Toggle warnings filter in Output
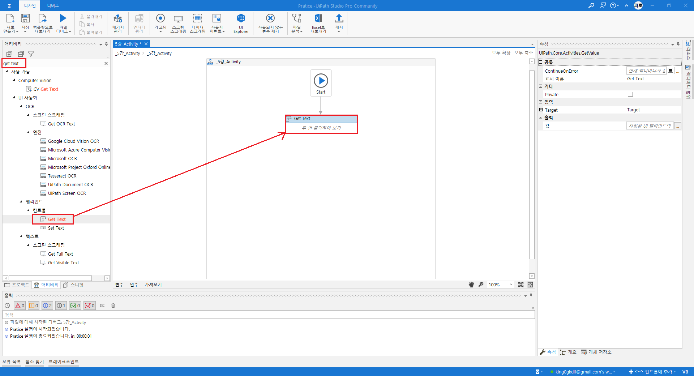 (x=34, y=305)
